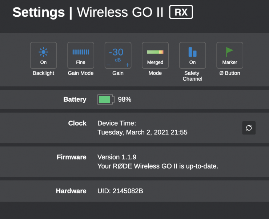
Task: Click the Safety Channel label
Action: click(192, 76)
